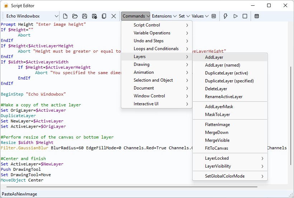
Task: Click the lightning bolt quick-run icon
Action: pos(226,16)
